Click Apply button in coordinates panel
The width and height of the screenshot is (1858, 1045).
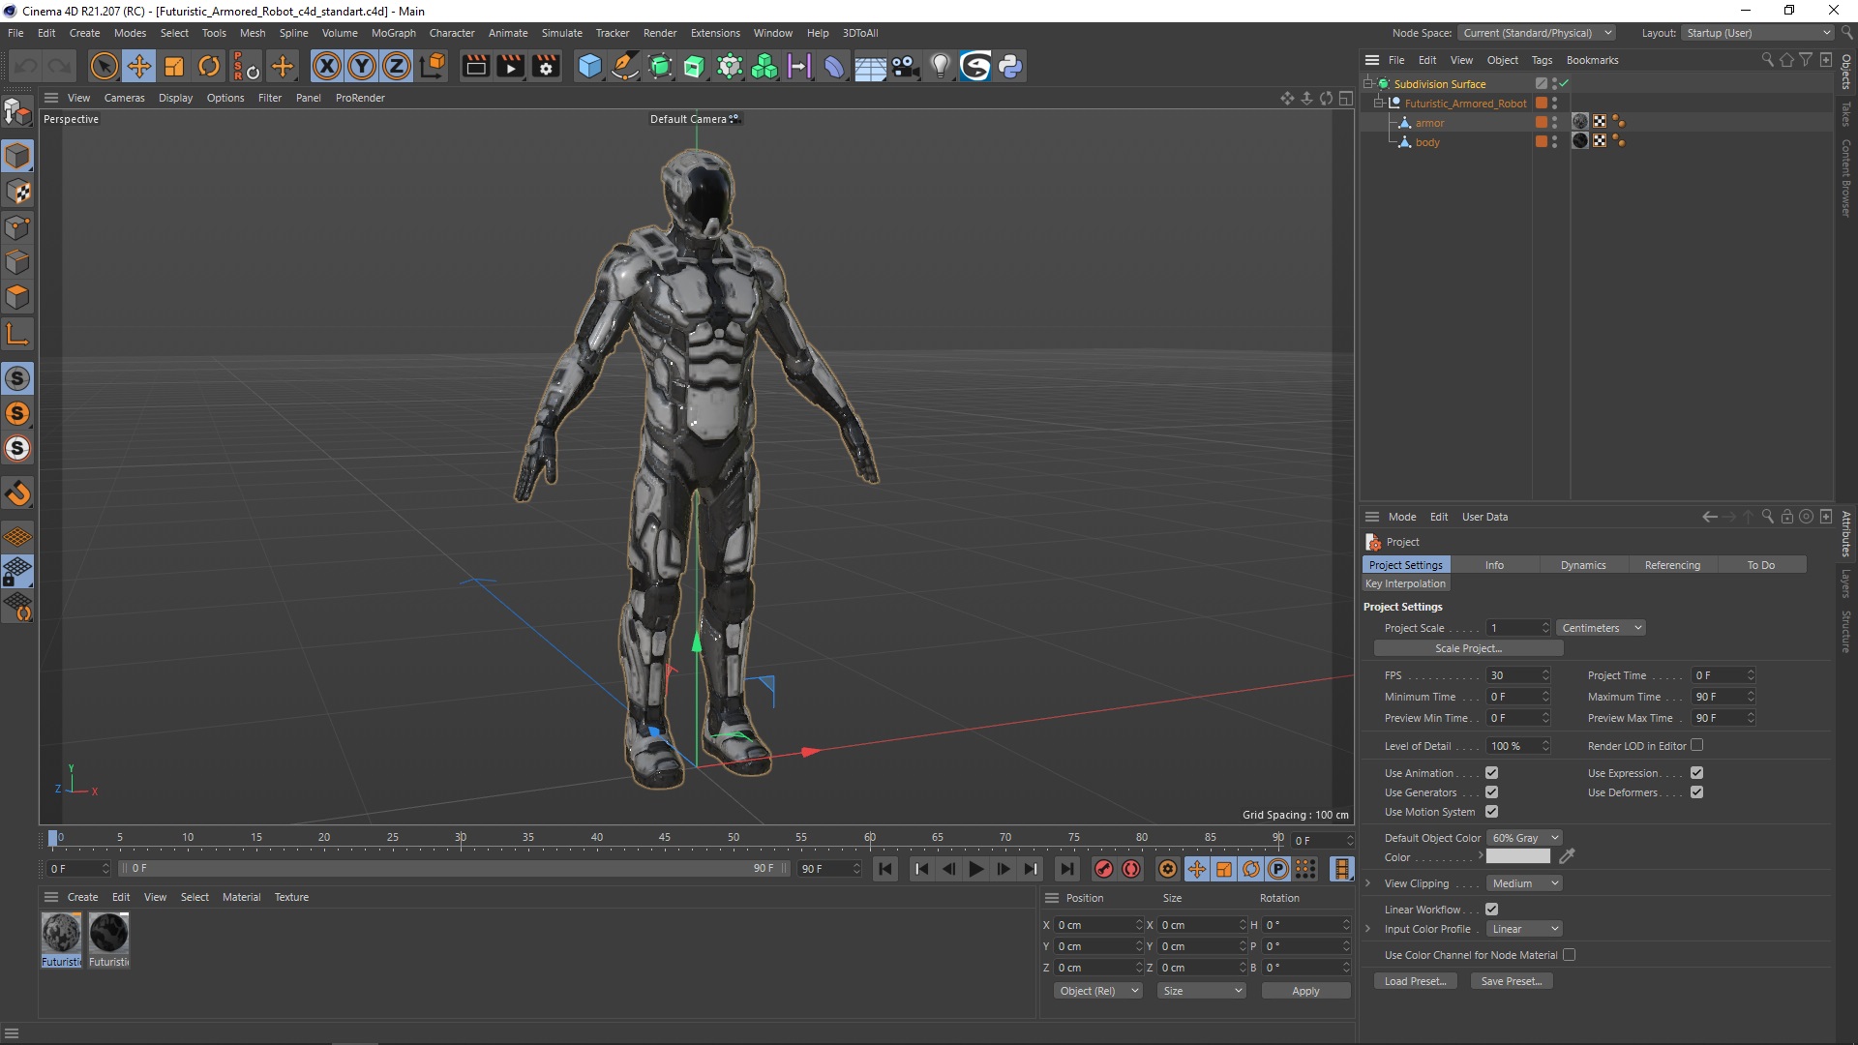point(1305,991)
